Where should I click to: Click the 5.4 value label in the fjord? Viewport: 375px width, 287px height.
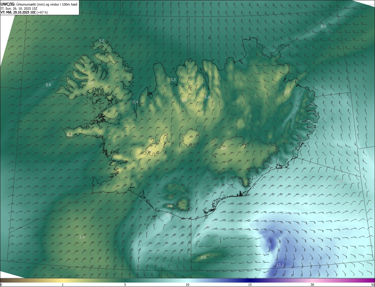tap(135, 102)
